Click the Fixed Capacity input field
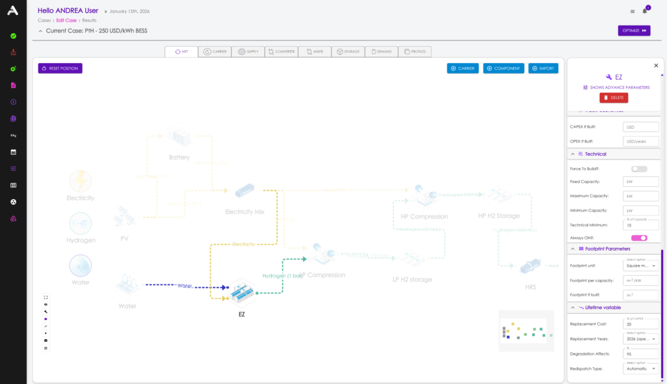Image resolution: width=667 pixels, height=384 pixels. tap(641, 182)
